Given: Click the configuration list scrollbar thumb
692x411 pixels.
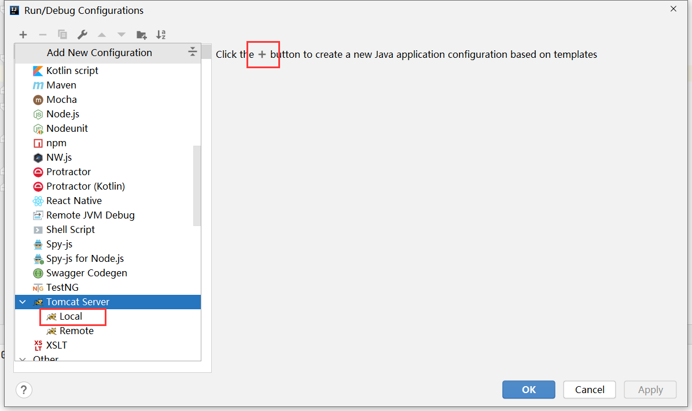Looking at the screenshot, I should [x=197, y=186].
